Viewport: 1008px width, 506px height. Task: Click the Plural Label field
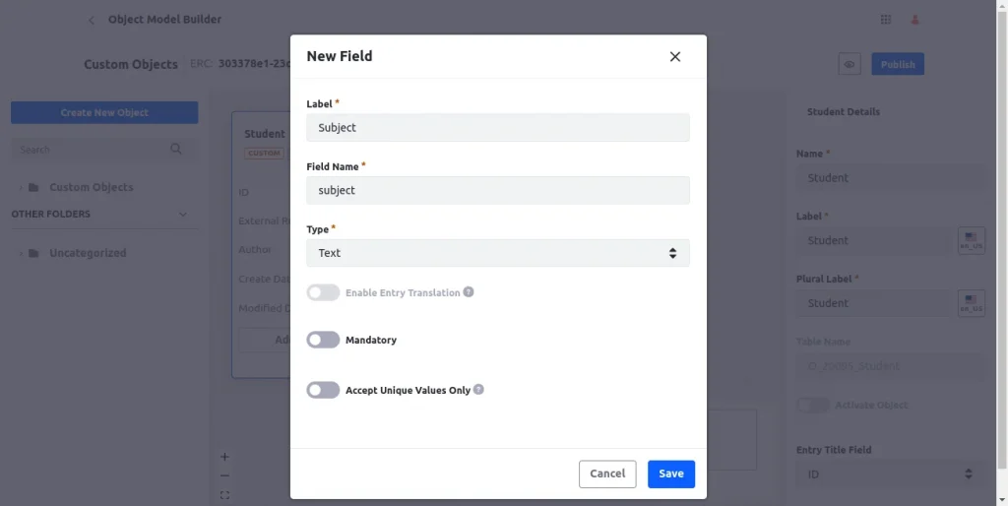[x=874, y=303]
